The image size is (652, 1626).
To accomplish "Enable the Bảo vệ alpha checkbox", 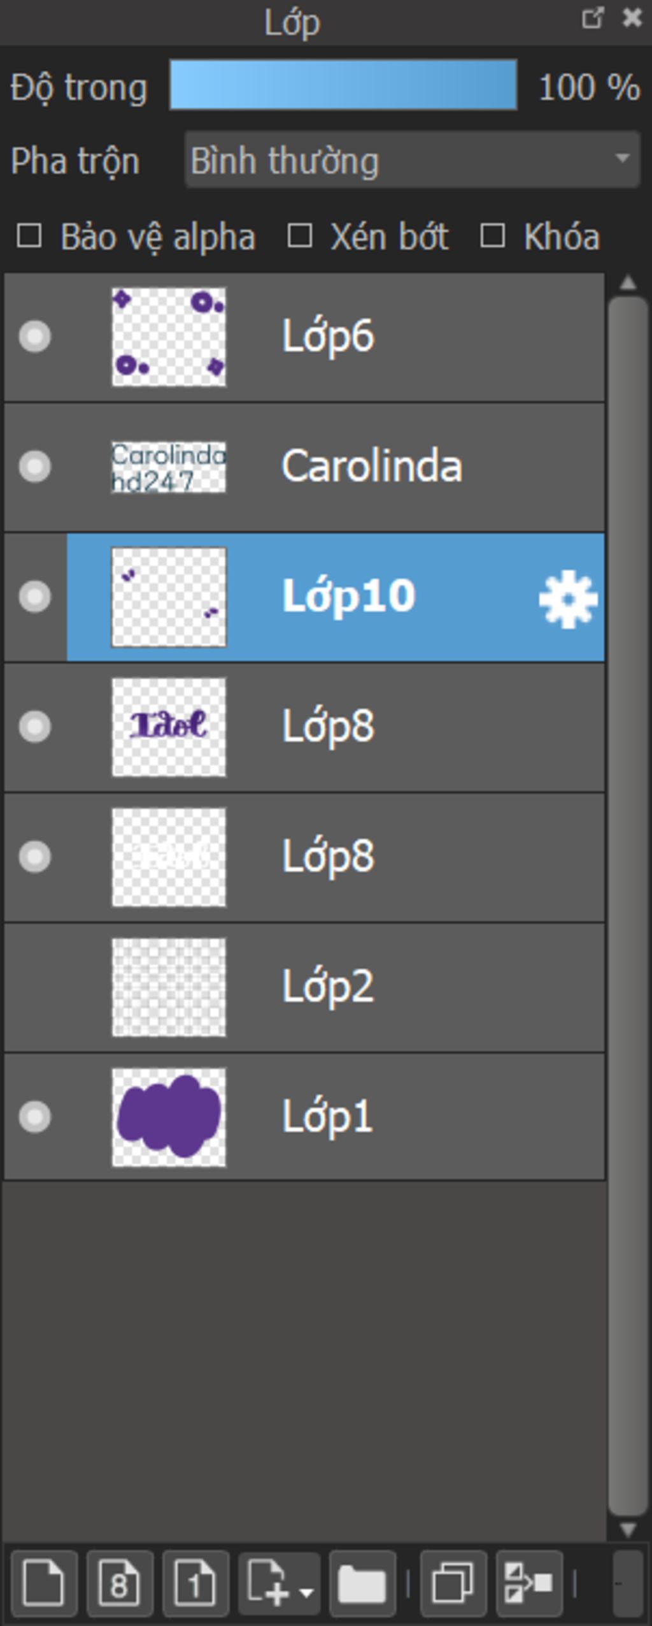I will click(x=29, y=236).
